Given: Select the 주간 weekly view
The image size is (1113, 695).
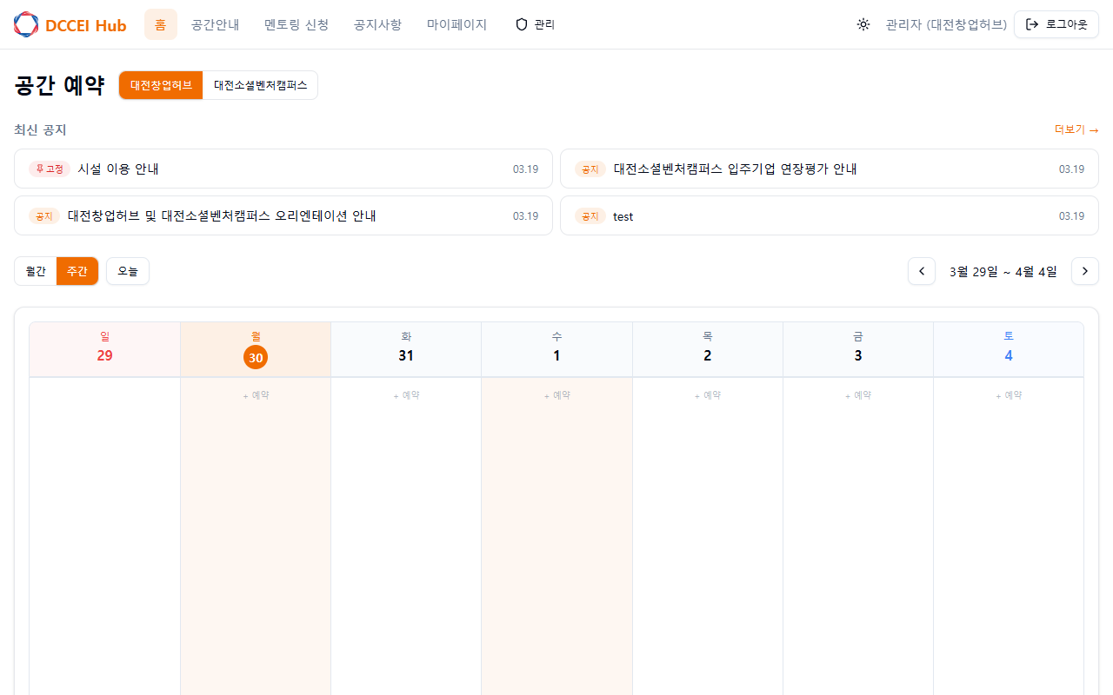Looking at the screenshot, I should tap(77, 271).
